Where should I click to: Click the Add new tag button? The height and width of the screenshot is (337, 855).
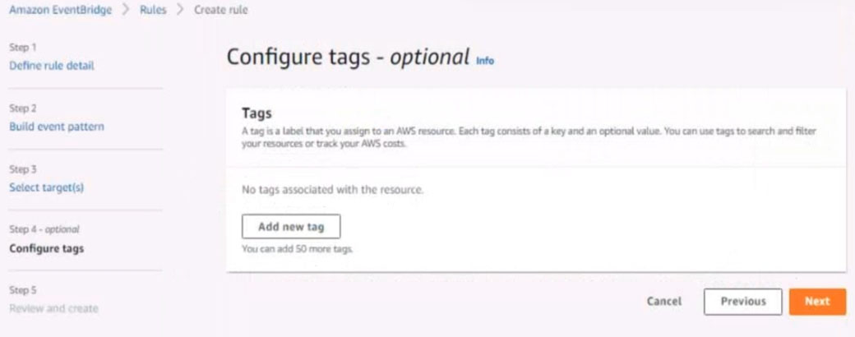pos(291,226)
